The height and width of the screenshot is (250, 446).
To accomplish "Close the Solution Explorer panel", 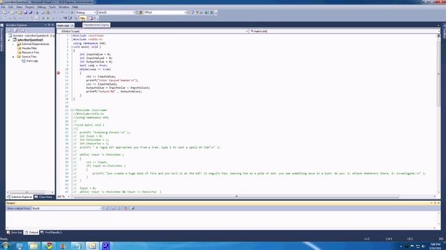I will point(53,25).
